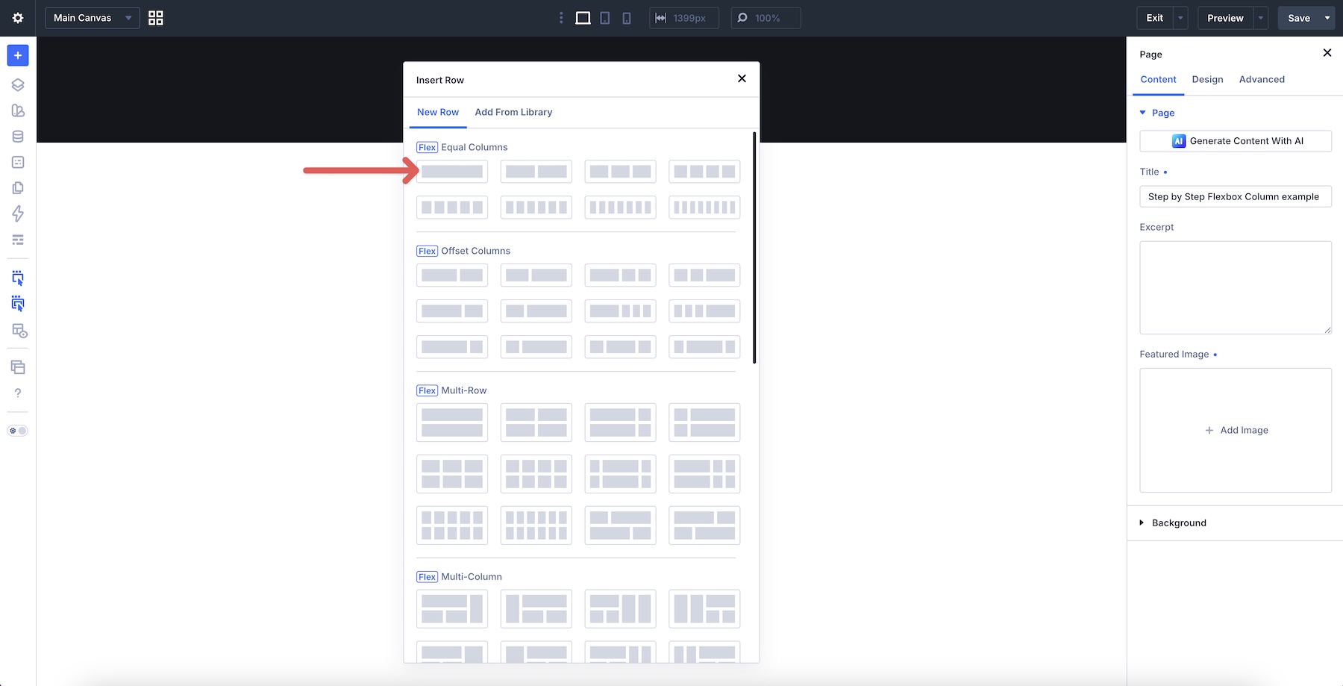Screen dimensions: 1343x686
Task: Open the Layers panel stack icon
Action: pos(18,84)
